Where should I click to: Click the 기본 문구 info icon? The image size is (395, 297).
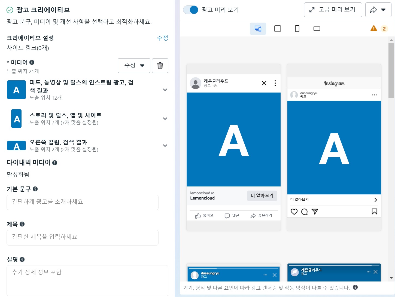[35, 189]
